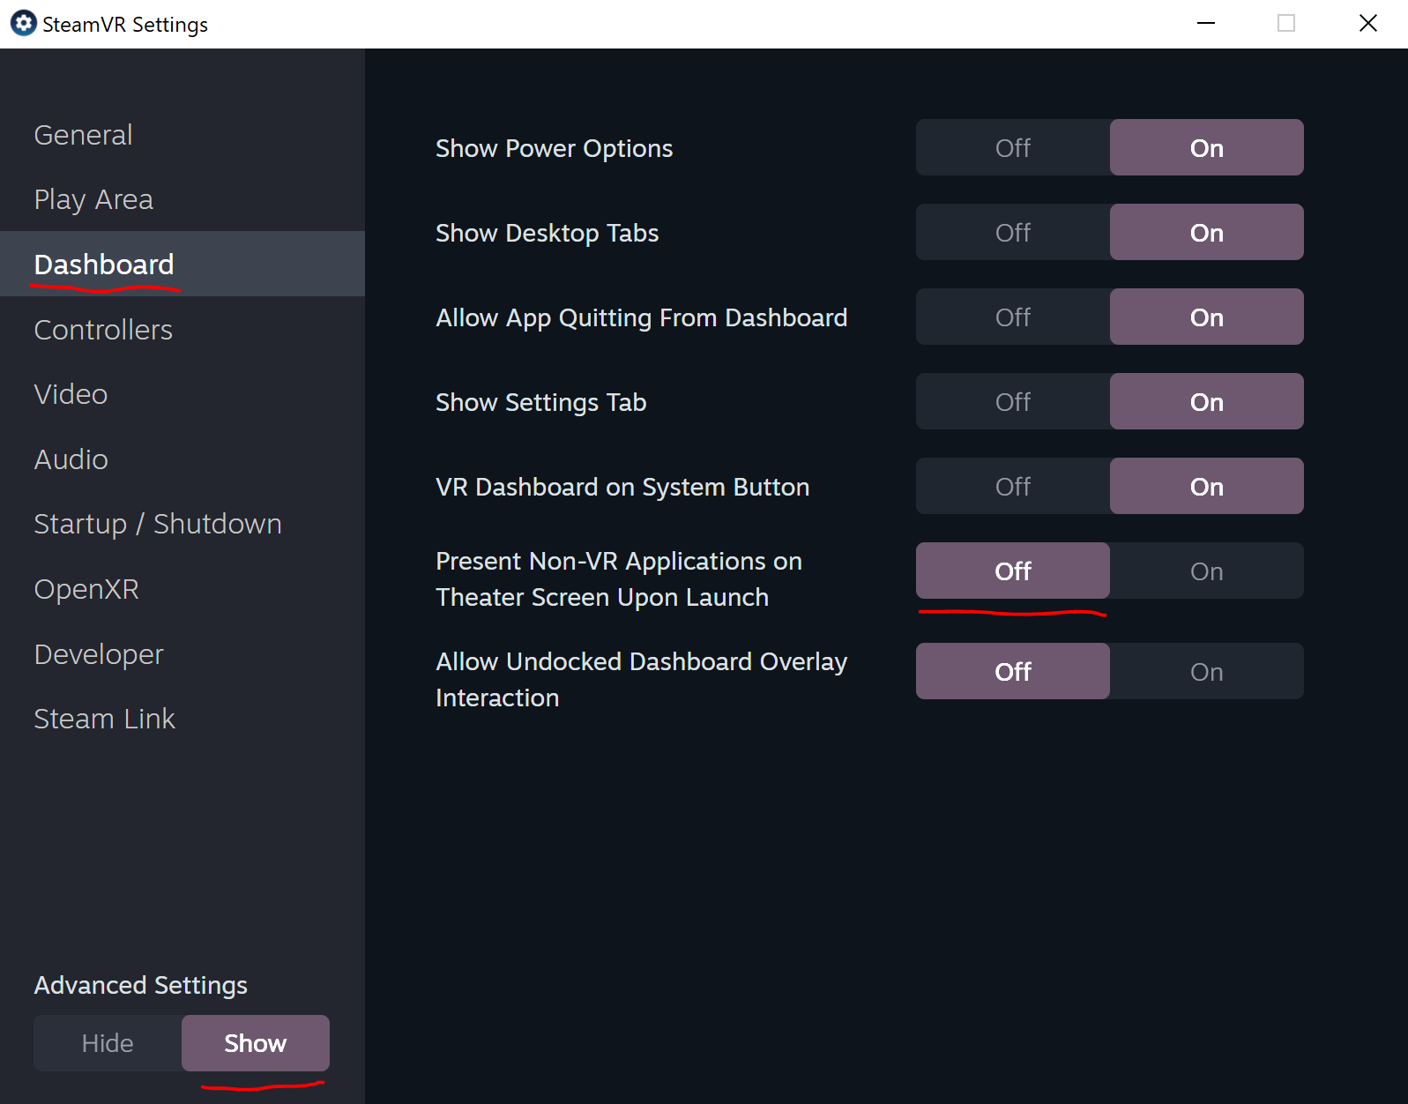1408x1104 pixels.
Task: Click the SteamVR icon in title bar
Action: coord(23,24)
